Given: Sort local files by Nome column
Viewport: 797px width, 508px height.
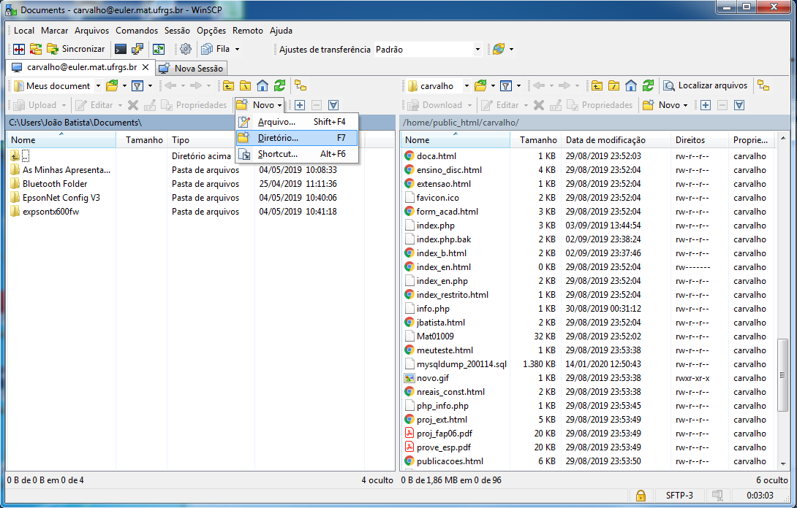Looking at the screenshot, I should click(x=61, y=140).
